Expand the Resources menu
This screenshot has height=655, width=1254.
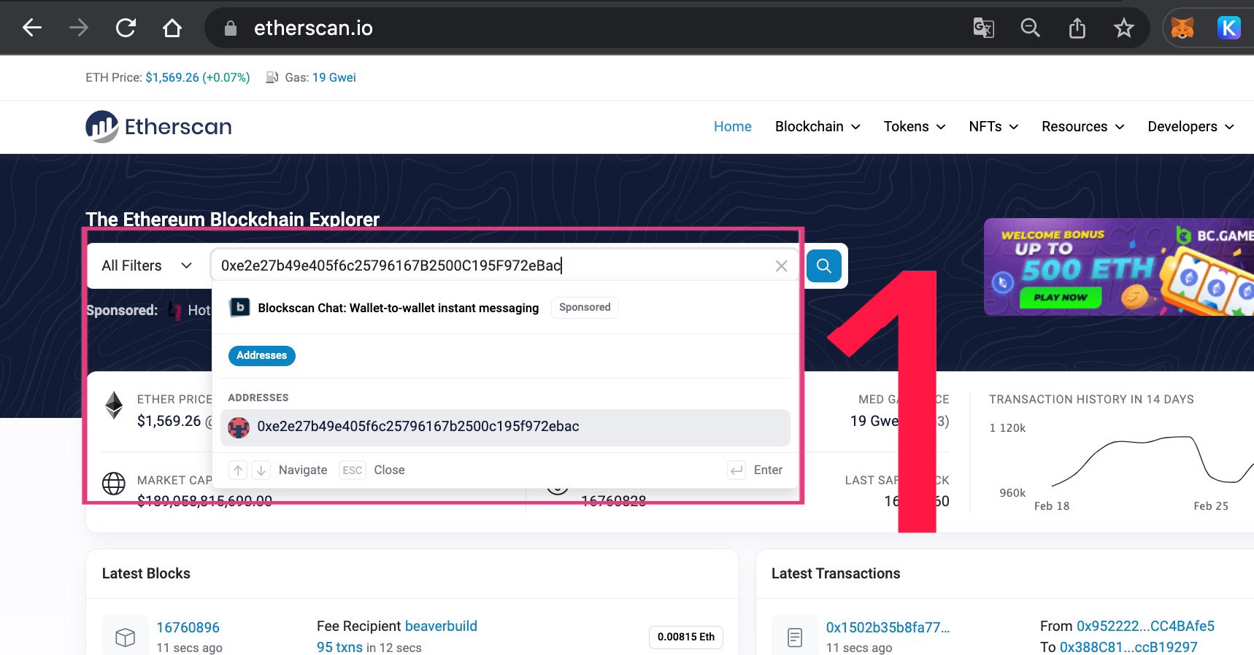coord(1083,127)
